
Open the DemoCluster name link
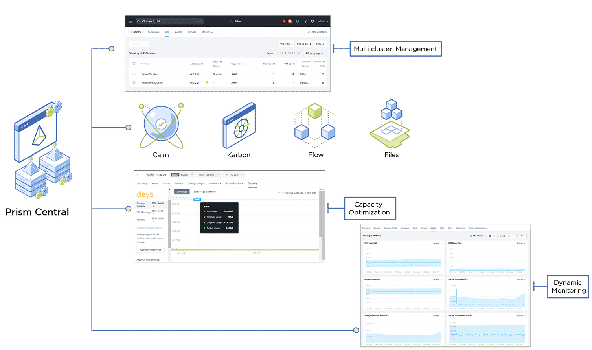coord(149,74)
